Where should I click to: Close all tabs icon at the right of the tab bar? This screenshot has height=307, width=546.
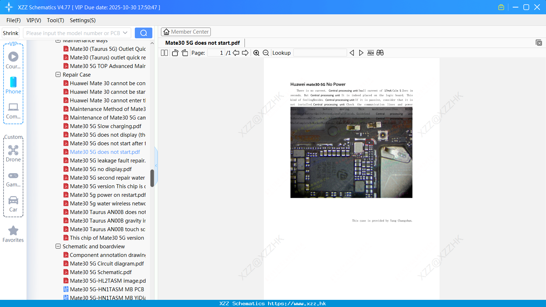539,43
